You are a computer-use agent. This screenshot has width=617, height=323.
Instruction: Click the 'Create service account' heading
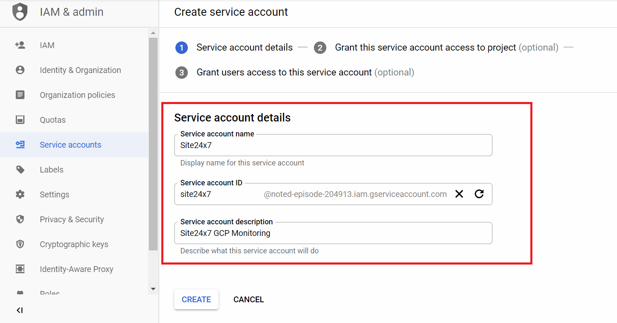coord(231,12)
